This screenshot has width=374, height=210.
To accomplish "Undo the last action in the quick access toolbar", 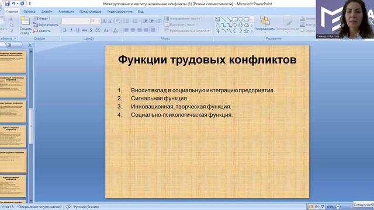I will pos(13,3).
